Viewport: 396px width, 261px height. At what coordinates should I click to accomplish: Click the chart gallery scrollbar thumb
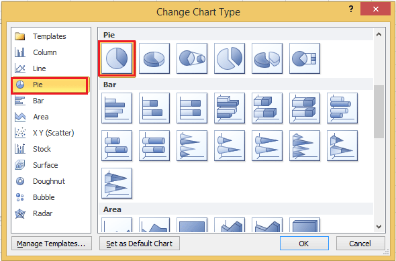point(379,111)
